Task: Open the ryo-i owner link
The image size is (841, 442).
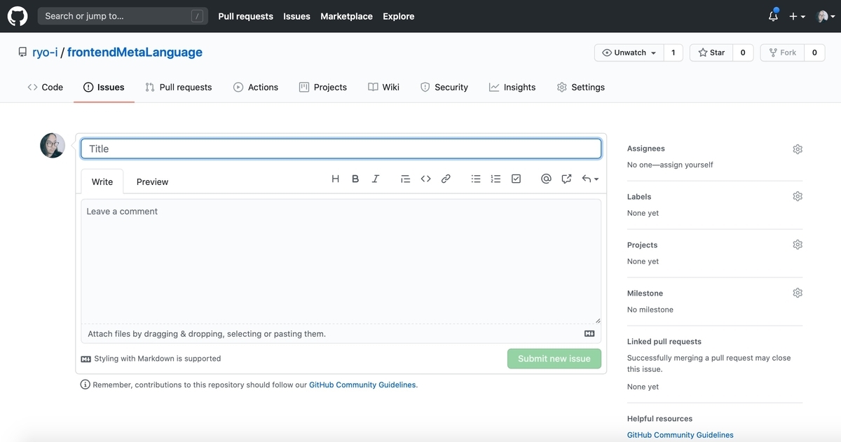Action: (45, 53)
